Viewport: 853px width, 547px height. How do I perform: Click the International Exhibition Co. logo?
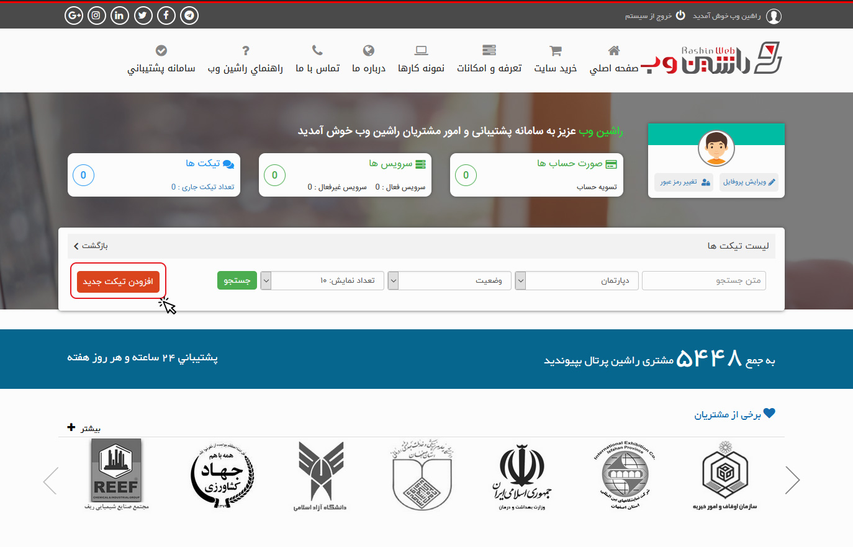coord(625,474)
